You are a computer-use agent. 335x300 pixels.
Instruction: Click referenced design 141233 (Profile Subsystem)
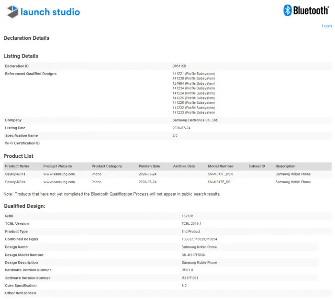[x=193, y=112]
